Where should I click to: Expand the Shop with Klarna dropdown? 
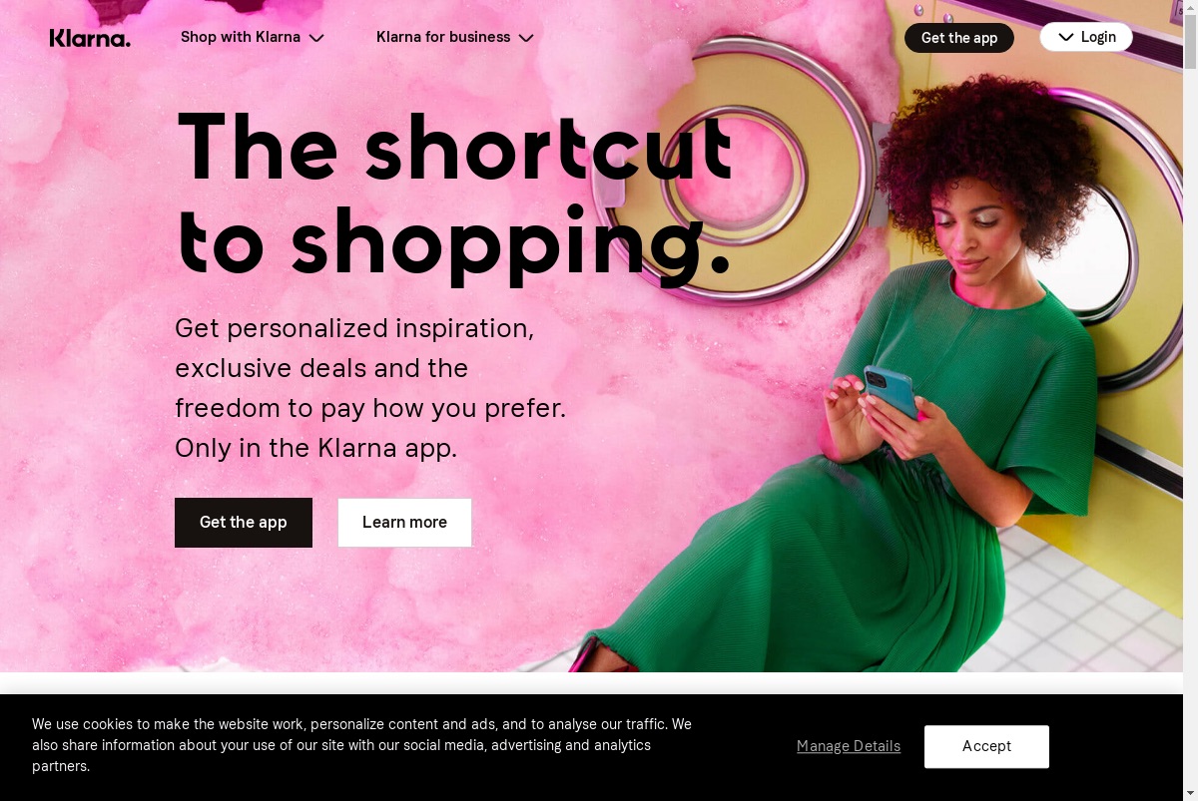click(x=252, y=37)
